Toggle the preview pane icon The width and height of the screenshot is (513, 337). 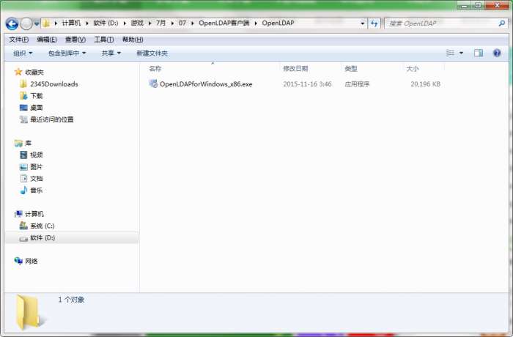pyautogui.click(x=479, y=53)
